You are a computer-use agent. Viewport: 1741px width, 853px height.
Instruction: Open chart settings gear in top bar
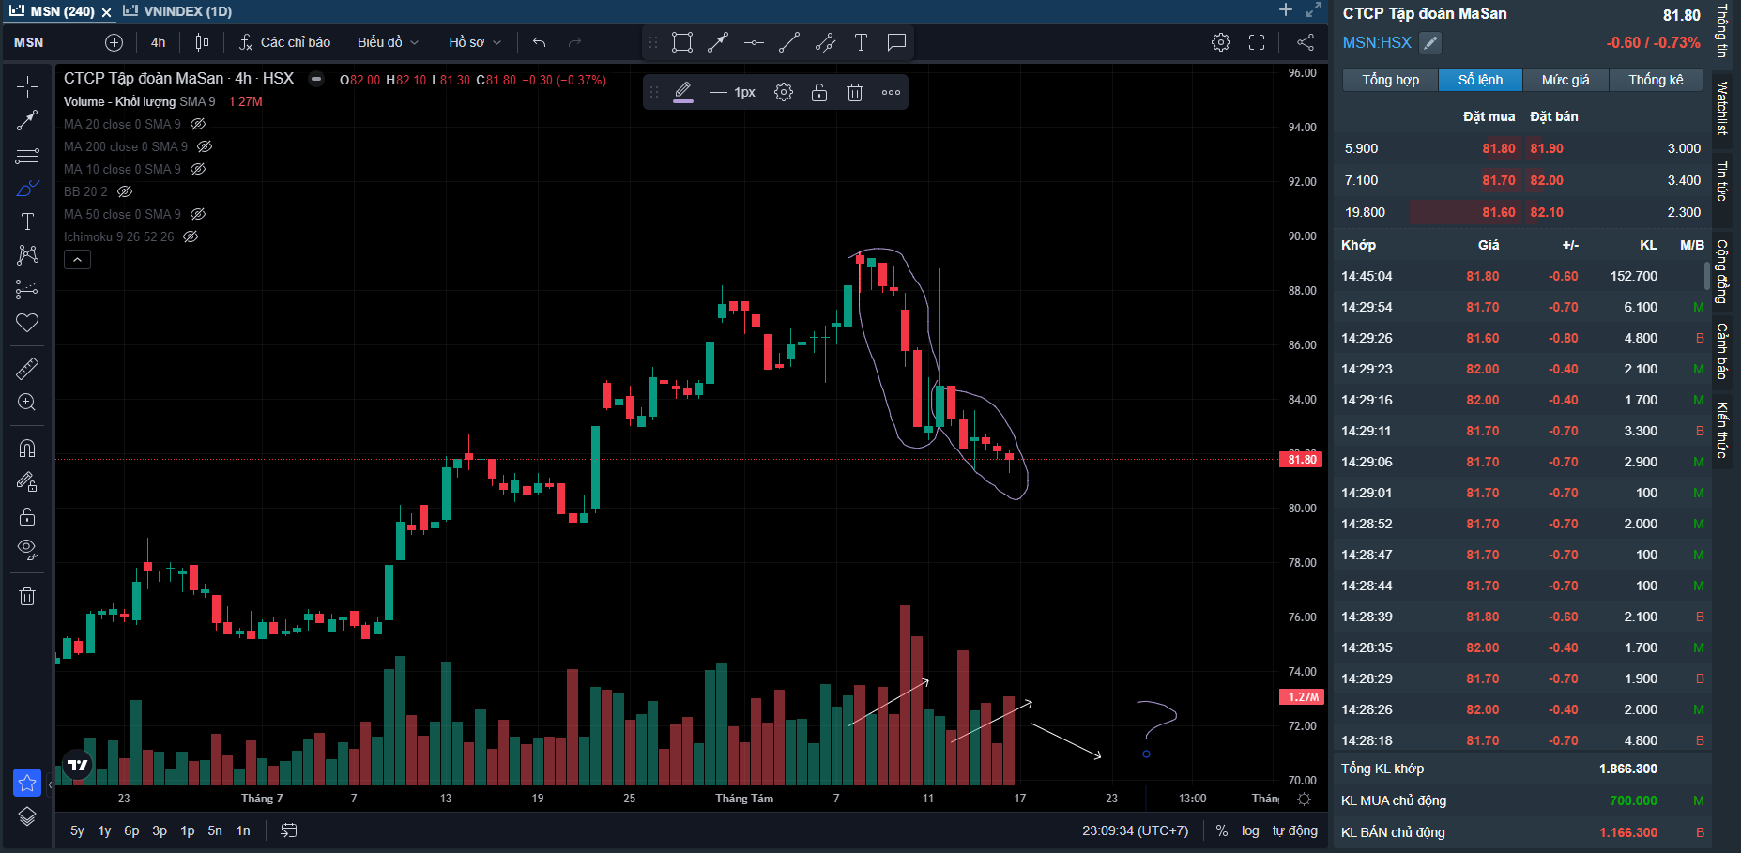[x=1221, y=42]
